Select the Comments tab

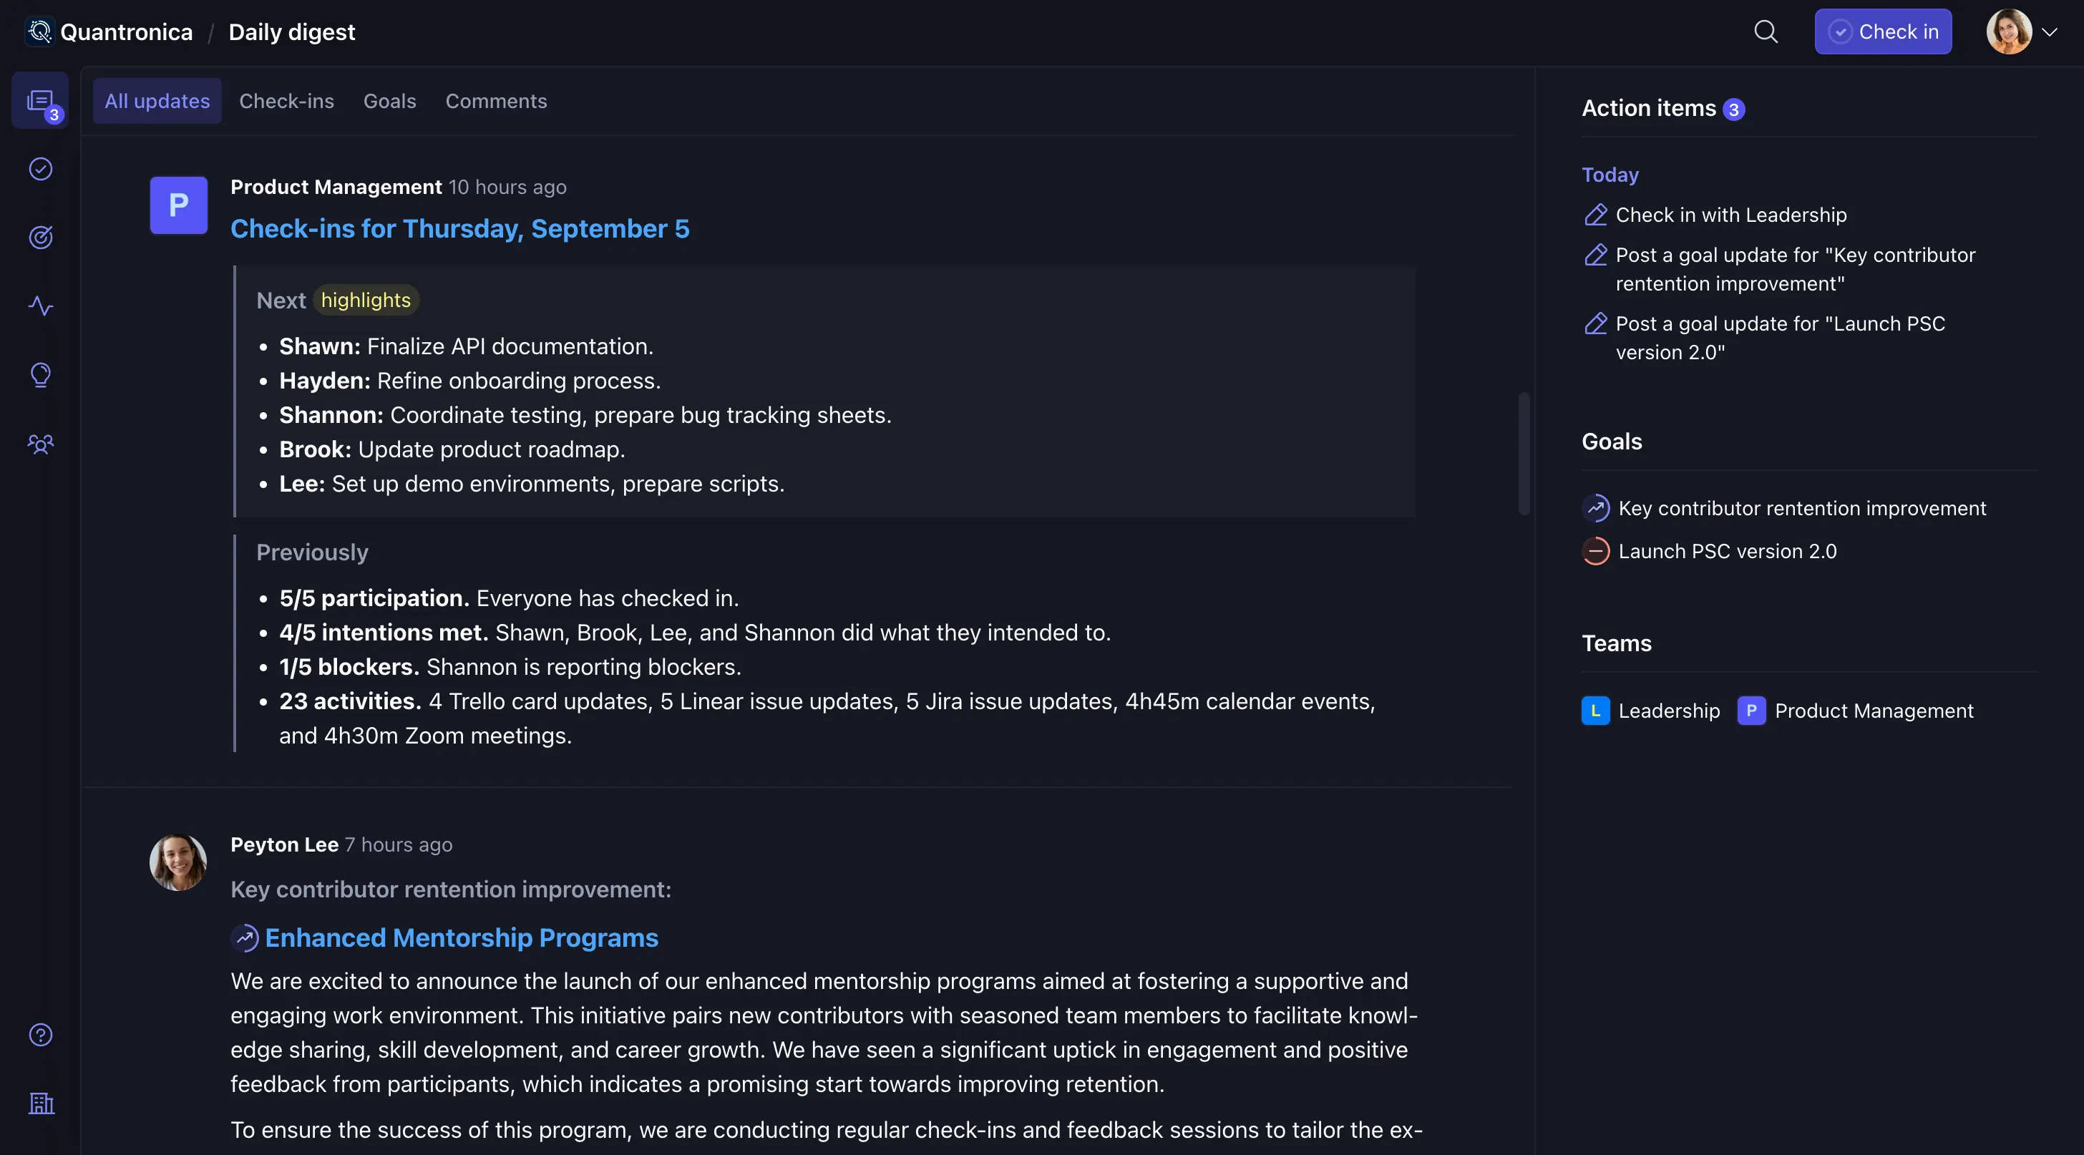[496, 101]
